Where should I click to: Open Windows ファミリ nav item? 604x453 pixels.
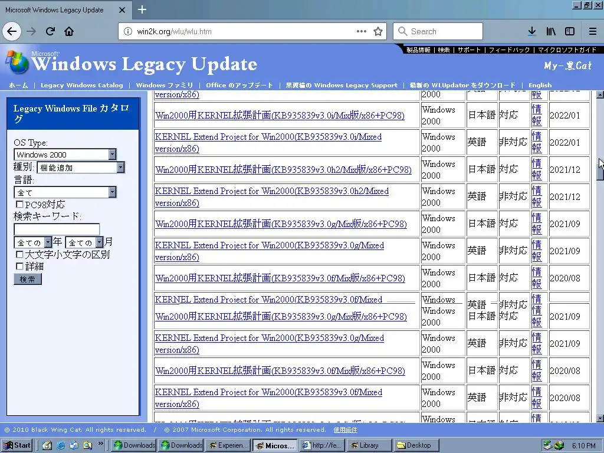pos(165,85)
